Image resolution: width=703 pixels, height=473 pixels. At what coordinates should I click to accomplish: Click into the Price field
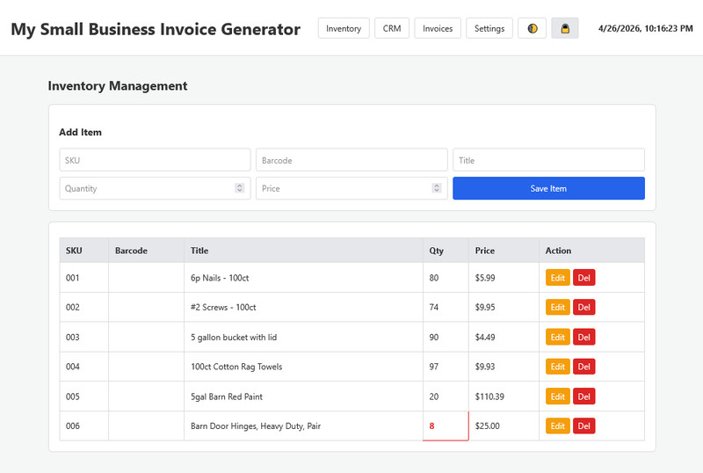click(x=351, y=188)
